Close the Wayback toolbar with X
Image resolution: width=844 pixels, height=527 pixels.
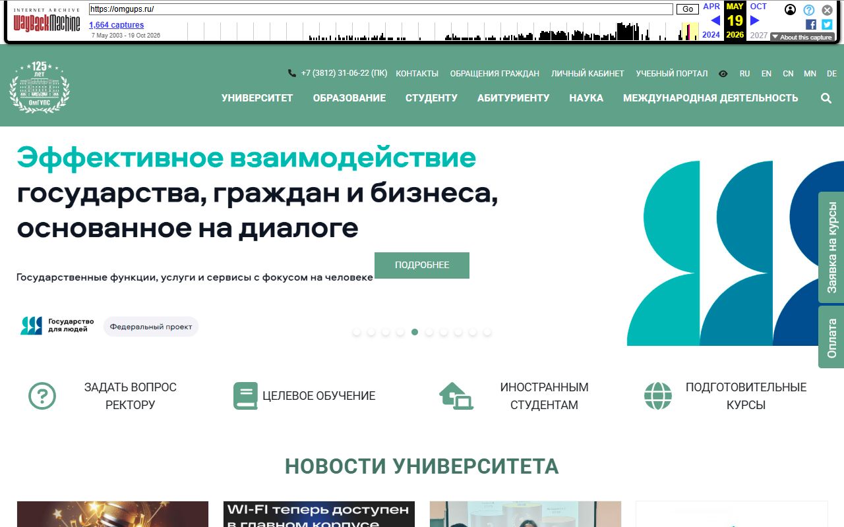point(827,10)
